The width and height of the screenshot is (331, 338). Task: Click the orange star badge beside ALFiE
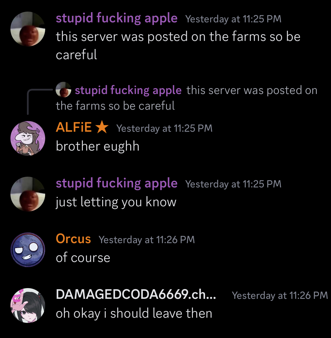click(x=102, y=127)
